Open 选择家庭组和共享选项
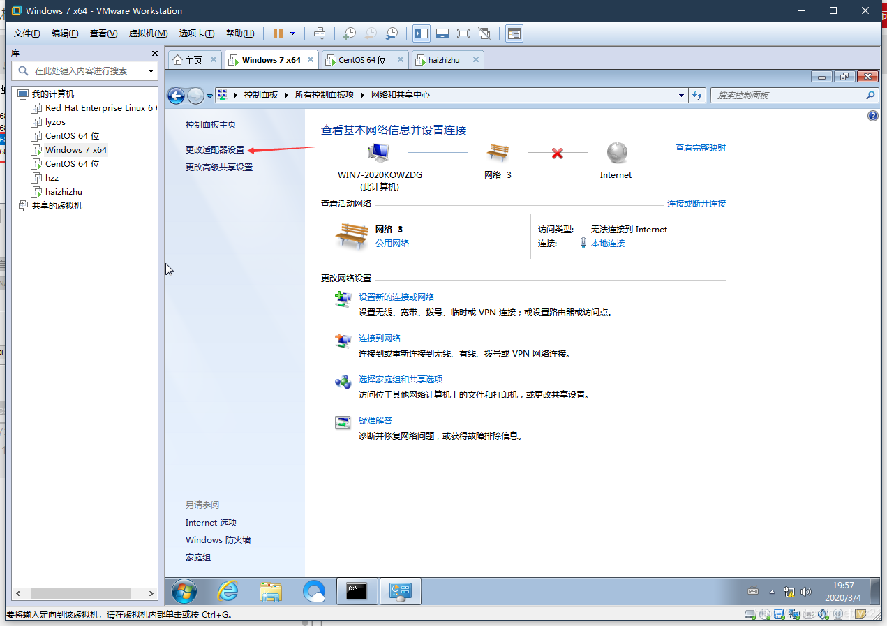 pos(401,380)
